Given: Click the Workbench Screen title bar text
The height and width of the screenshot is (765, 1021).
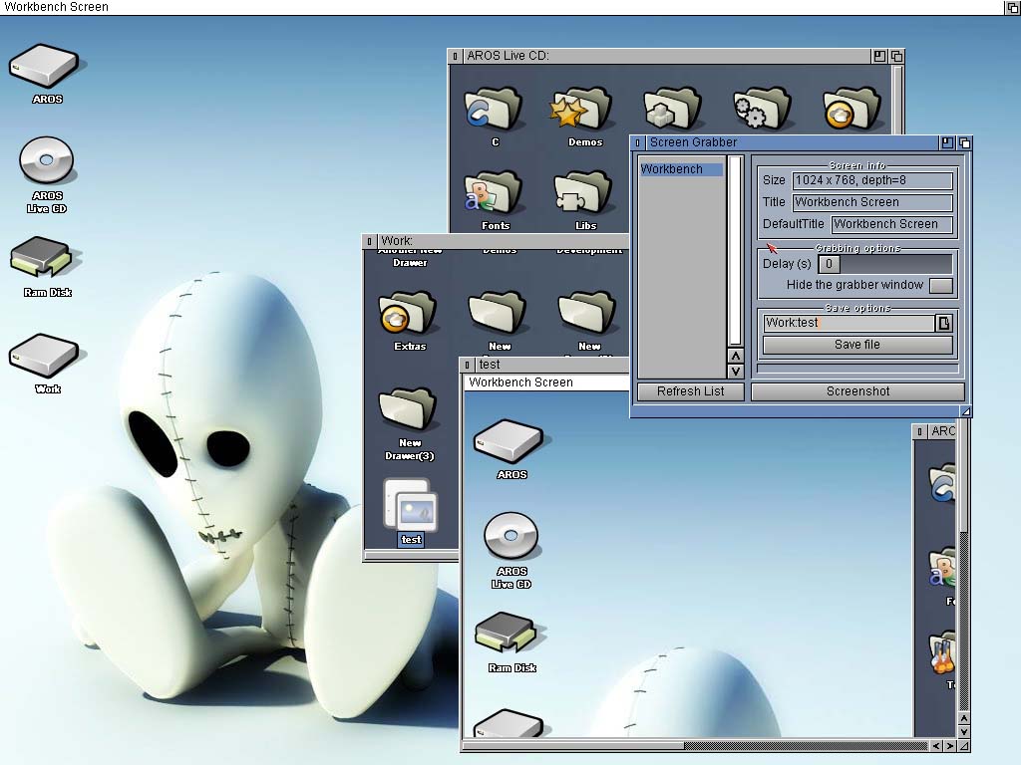Looking at the screenshot, I should coord(56,7).
